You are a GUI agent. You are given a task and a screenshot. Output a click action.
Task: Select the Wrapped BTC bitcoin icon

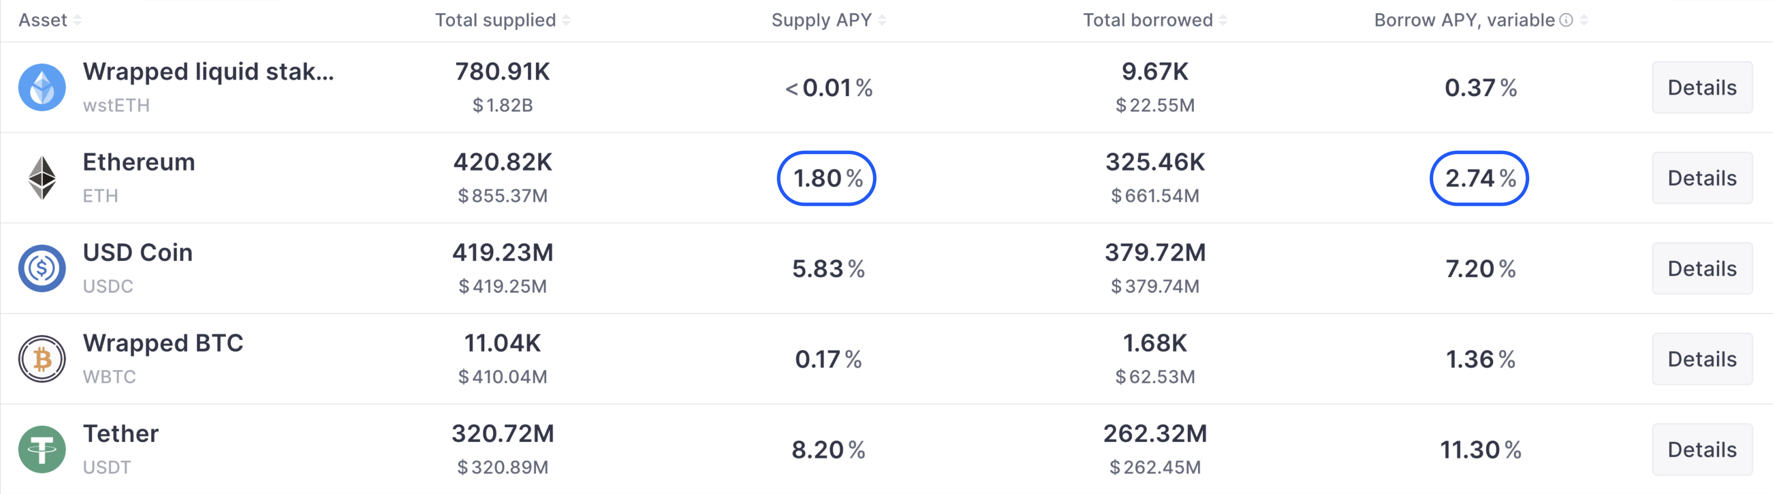[x=43, y=358]
